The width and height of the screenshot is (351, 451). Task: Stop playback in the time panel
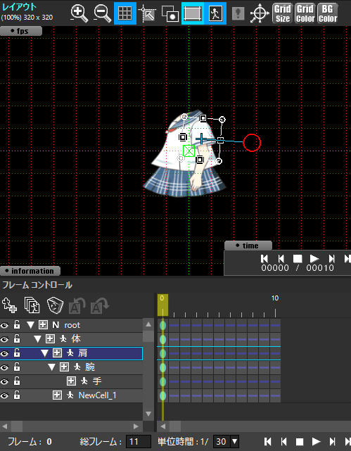(x=298, y=259)
